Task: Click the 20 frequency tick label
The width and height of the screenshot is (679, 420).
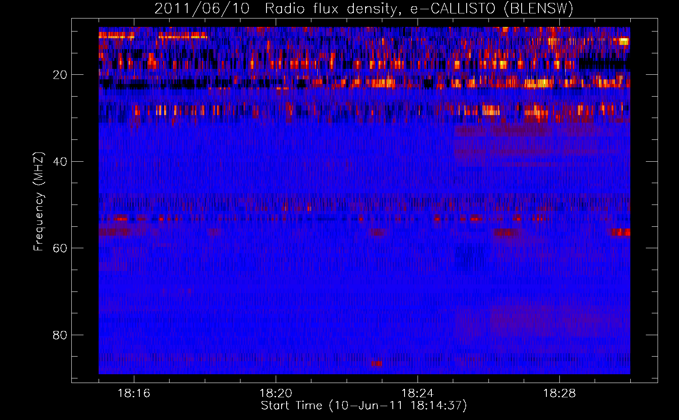Action: (x=60, y=75)
